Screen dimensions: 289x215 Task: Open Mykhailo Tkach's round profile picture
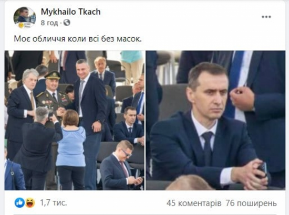coord(25,18)
